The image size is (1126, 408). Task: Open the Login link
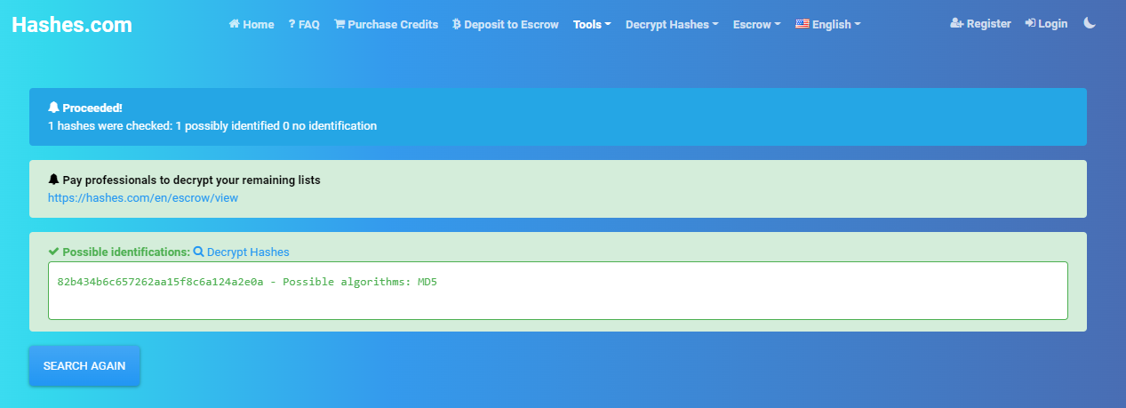point(1046,24)
